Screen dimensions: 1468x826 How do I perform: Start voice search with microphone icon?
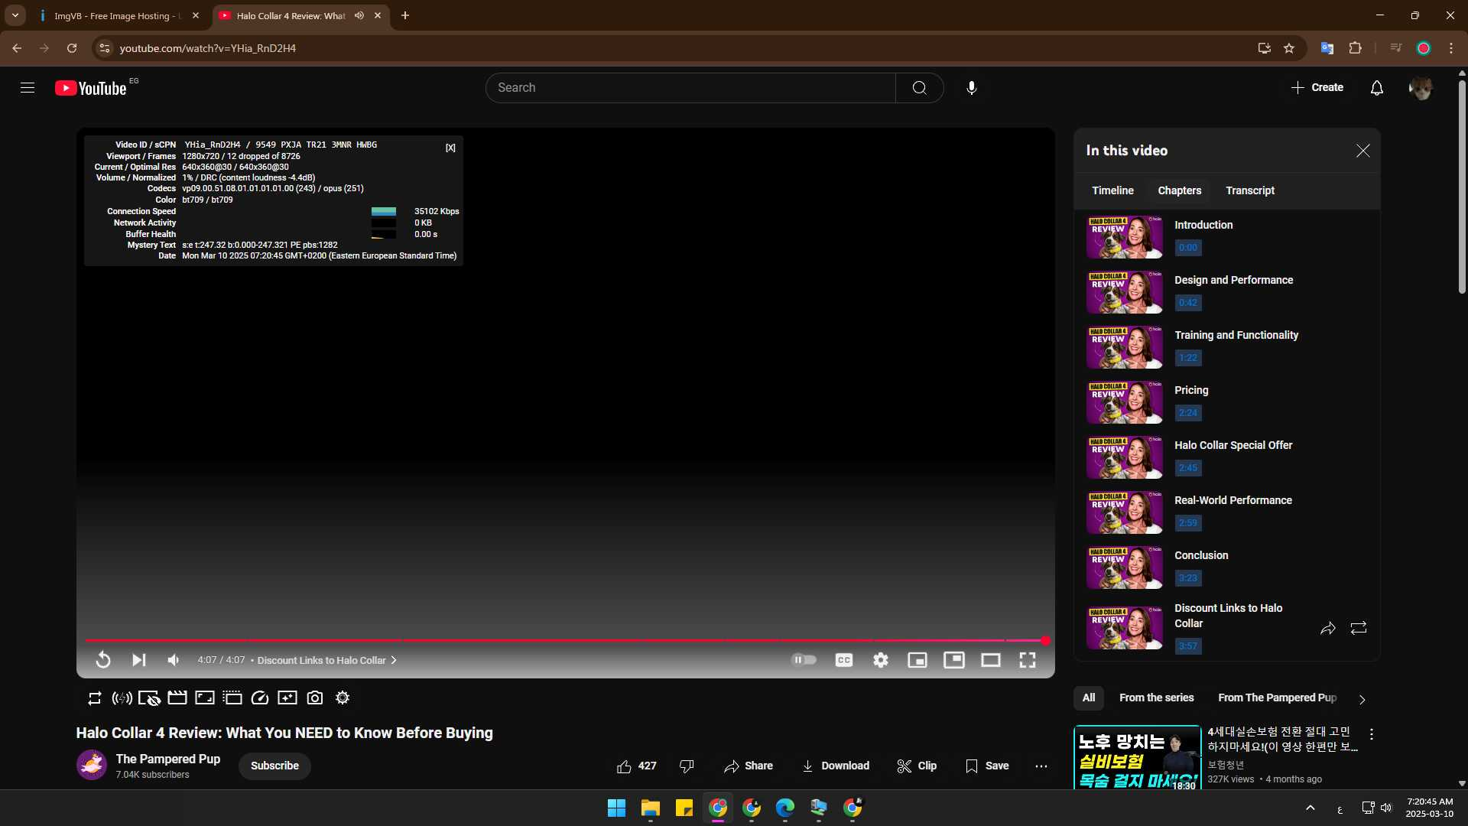971,88
